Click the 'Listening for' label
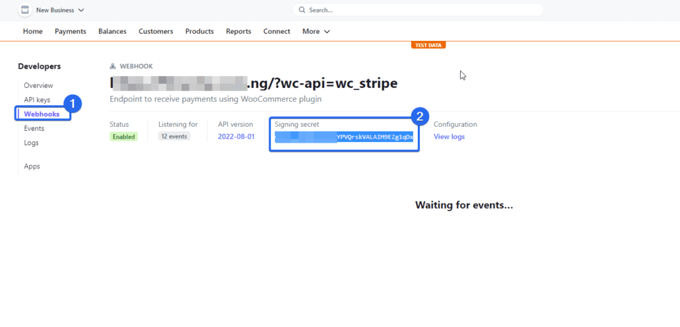Image resolution: width=680 pixels, height=327 pixels. [x=178, y=124]
